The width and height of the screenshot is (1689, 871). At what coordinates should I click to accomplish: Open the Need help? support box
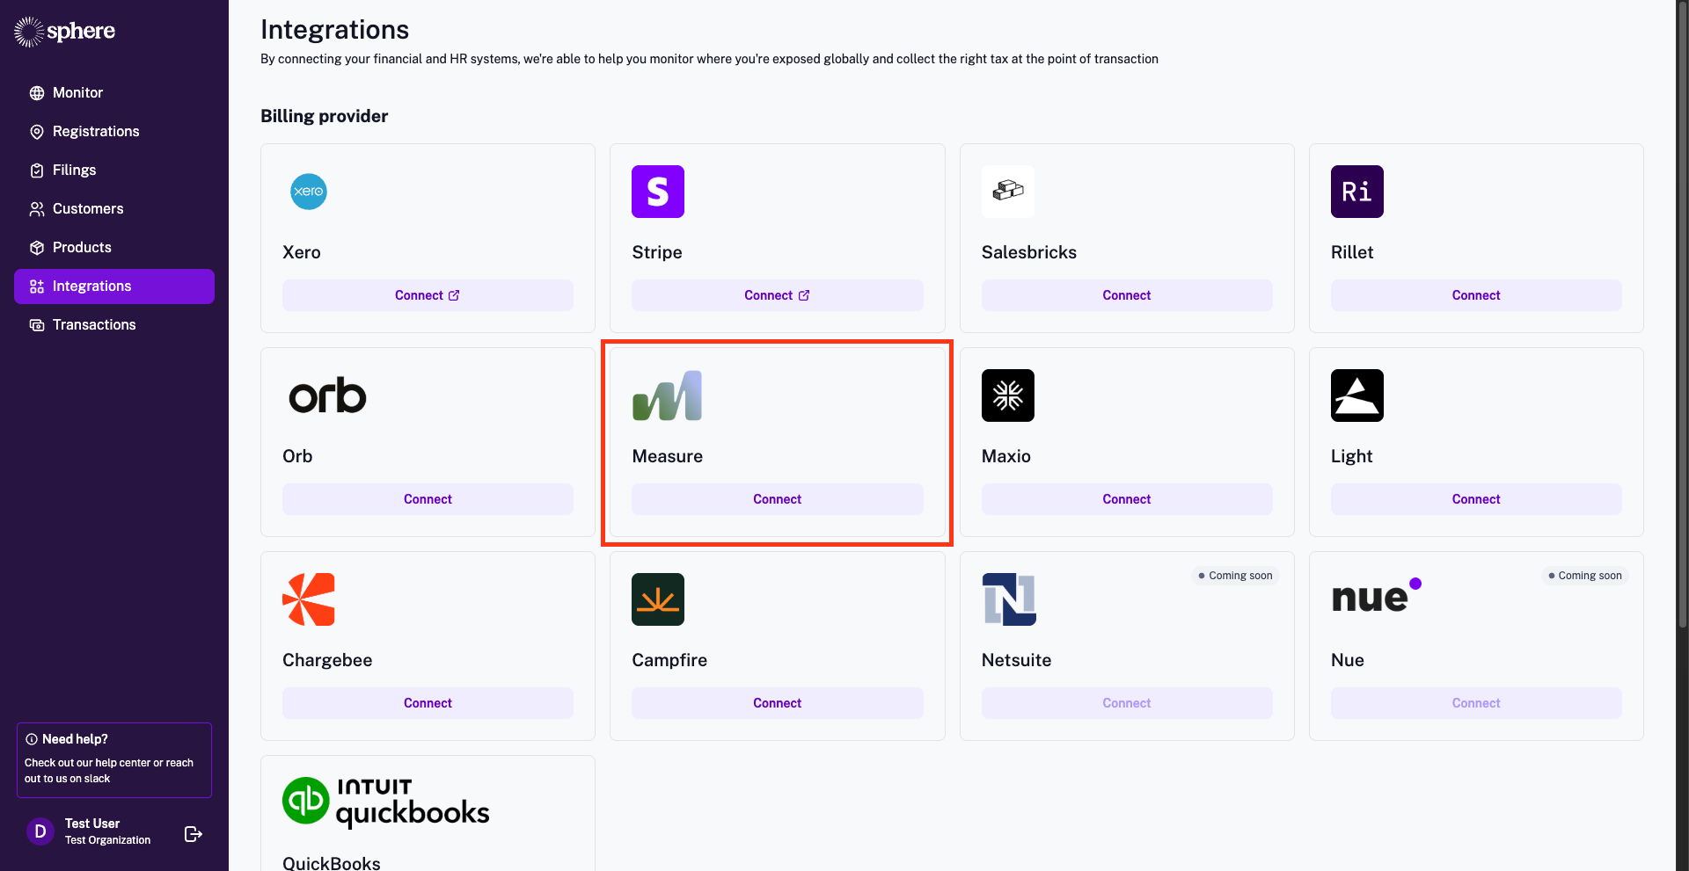click(114, 760)
